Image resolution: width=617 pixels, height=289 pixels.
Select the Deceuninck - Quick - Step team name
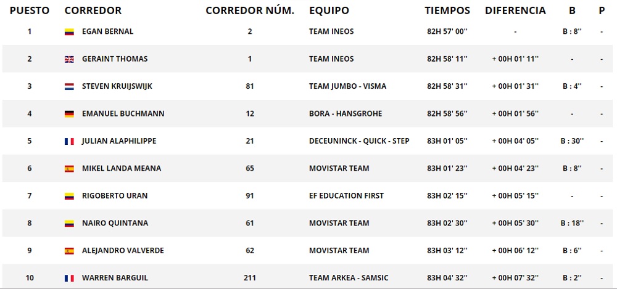(359, 141)
